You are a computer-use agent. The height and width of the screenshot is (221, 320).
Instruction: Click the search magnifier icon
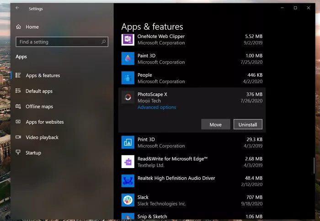(x=103, y=42)
